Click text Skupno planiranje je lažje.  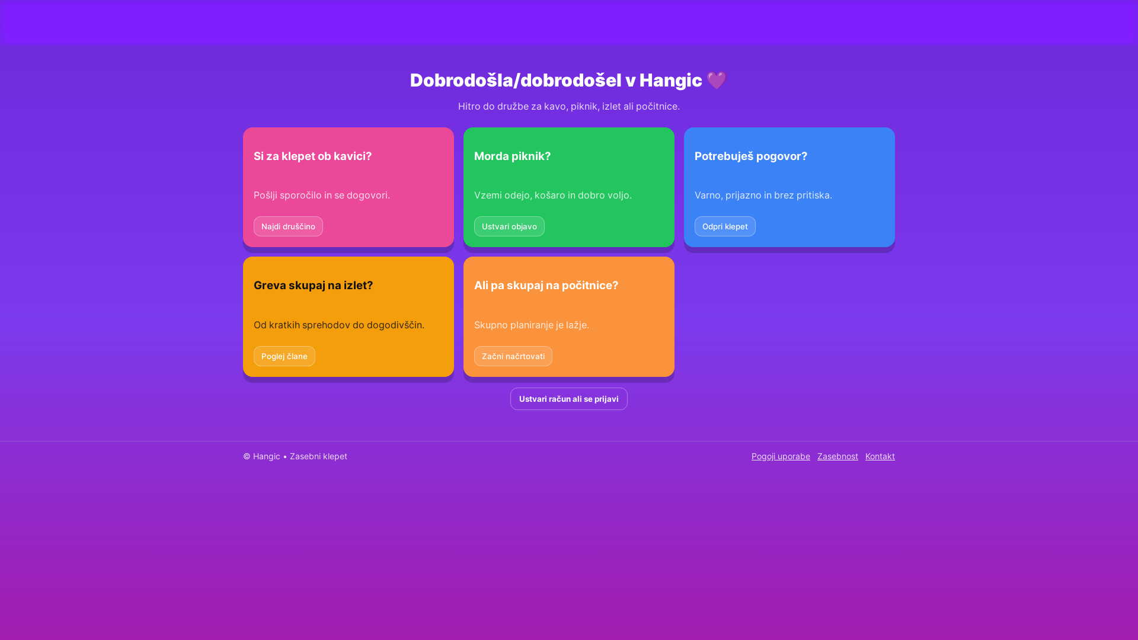(532, 325)
